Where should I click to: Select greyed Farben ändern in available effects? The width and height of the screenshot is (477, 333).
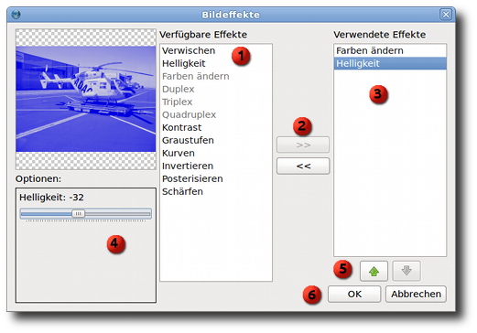(x=196, y=76)
